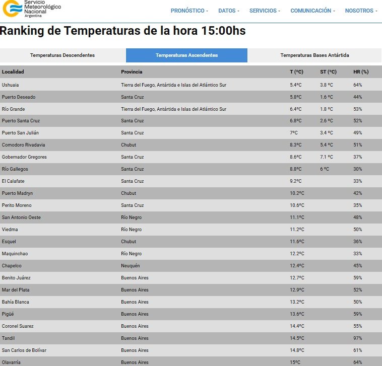Viewport: 382px width, 366px height.
Task: Click the HR (%) column header
Action: click(x=361, y=72)
